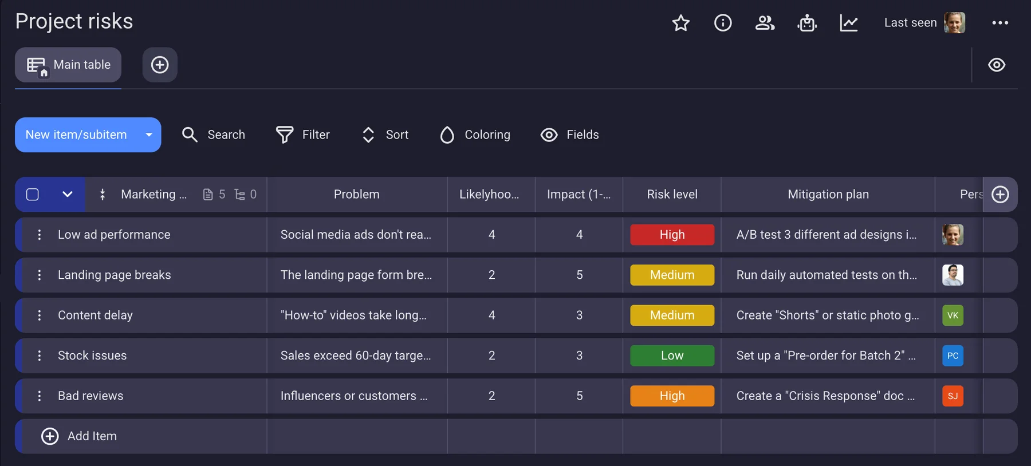Click the Impact column header
This screenshot has height=466, width=1031.
point(579,195)
